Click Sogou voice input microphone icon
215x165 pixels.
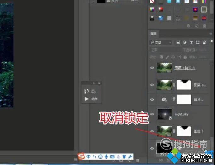106,156
